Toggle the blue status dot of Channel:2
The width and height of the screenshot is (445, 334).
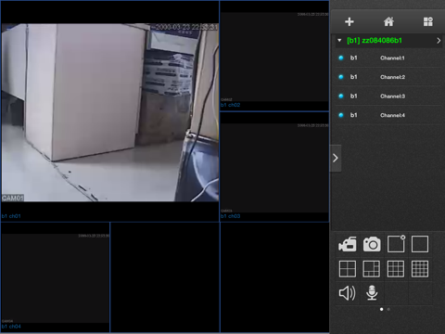[x=341, y=77]
